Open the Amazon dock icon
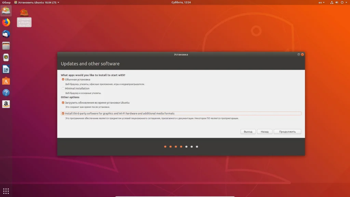The height and width of the screenshot is (197, 350). pos(6,104)
